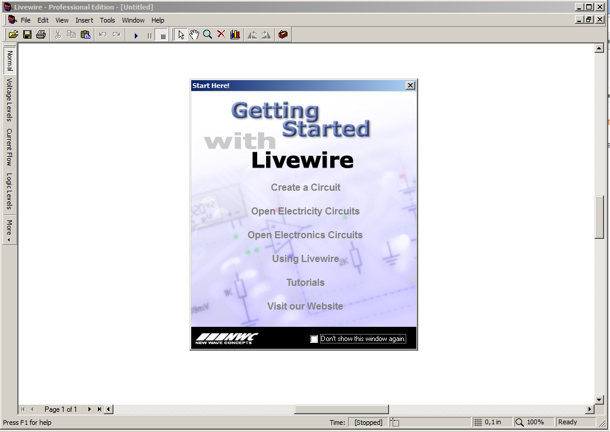Start simulation with the Run icon
This screenshot has width=610, height=432.
(136, 36)
